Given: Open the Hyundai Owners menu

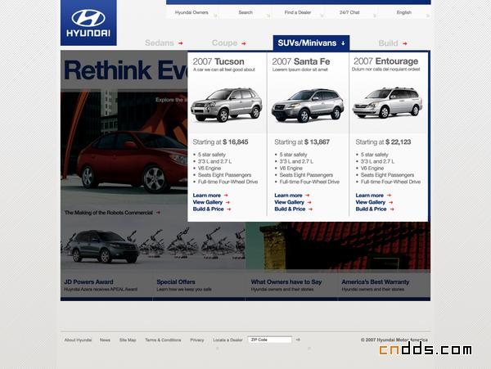Looking at the screenshot, I should pos(191,12).
